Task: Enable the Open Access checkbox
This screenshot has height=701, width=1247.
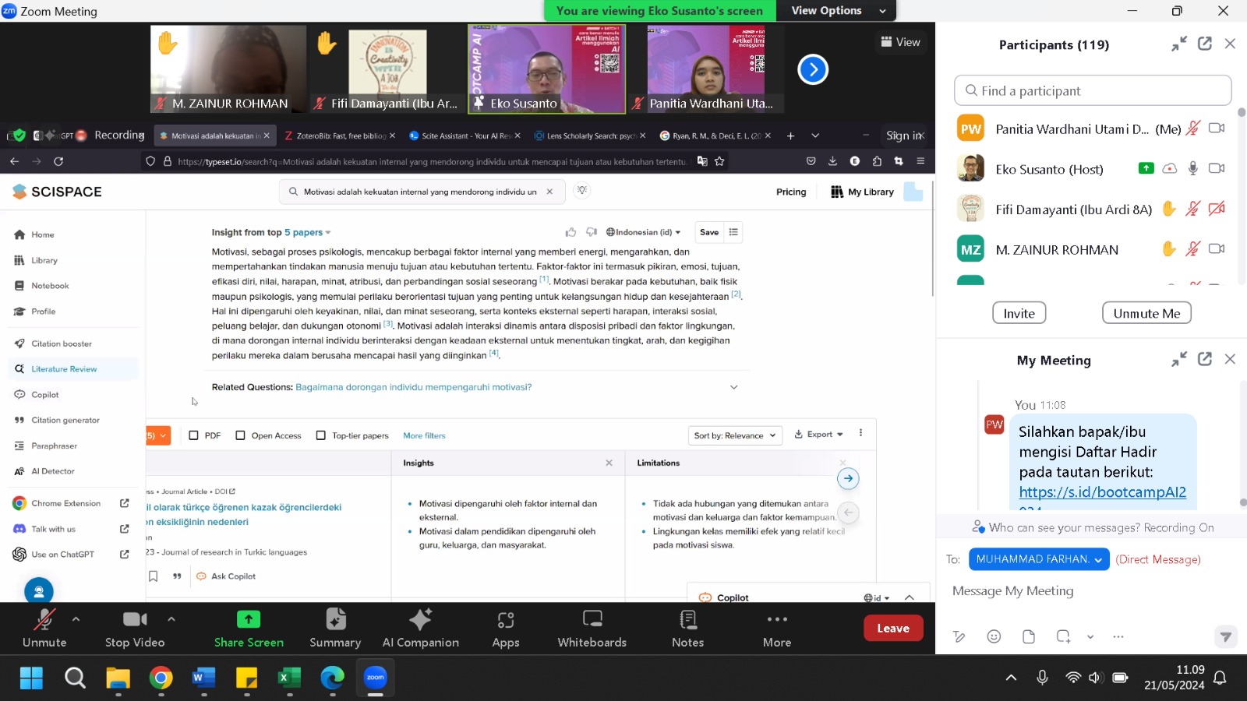Action: pyautogui.click(x=240, y=435)
